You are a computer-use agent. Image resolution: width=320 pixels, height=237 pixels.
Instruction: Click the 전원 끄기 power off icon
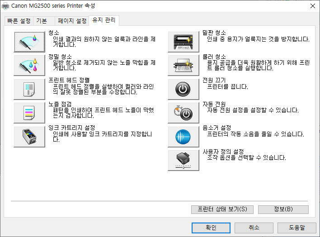(183, 89)
